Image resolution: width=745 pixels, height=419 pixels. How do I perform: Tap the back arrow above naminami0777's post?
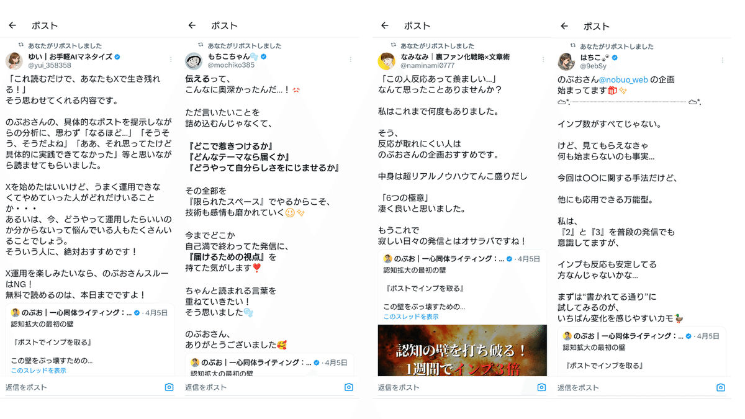point(385,25)
